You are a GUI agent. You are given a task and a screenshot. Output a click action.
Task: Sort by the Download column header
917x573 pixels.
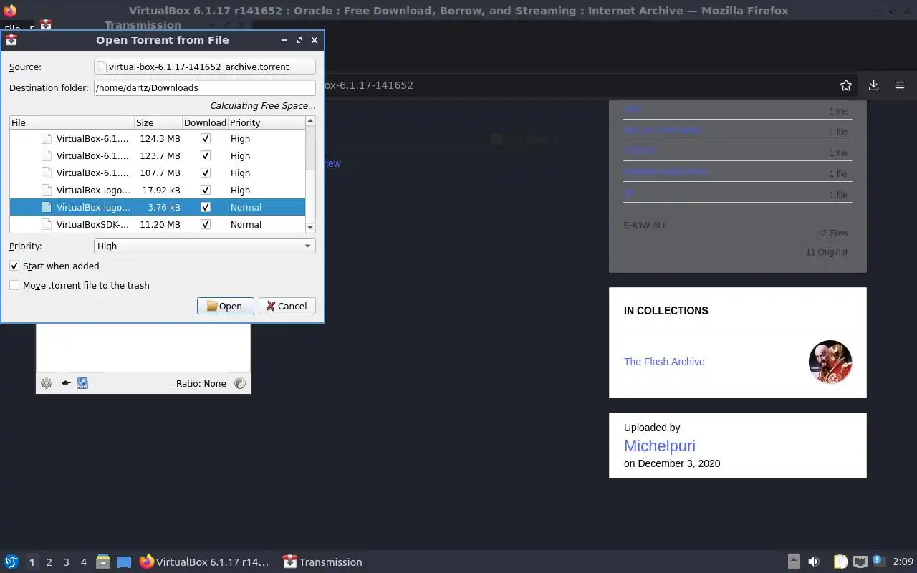[205, 122]
